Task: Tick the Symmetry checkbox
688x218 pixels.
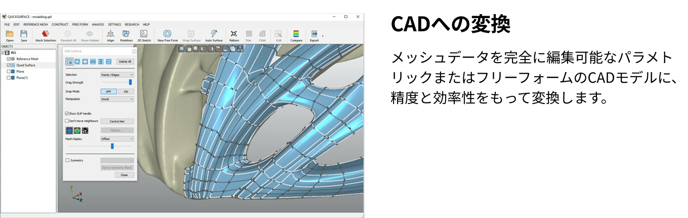Action: coord(67,160)
